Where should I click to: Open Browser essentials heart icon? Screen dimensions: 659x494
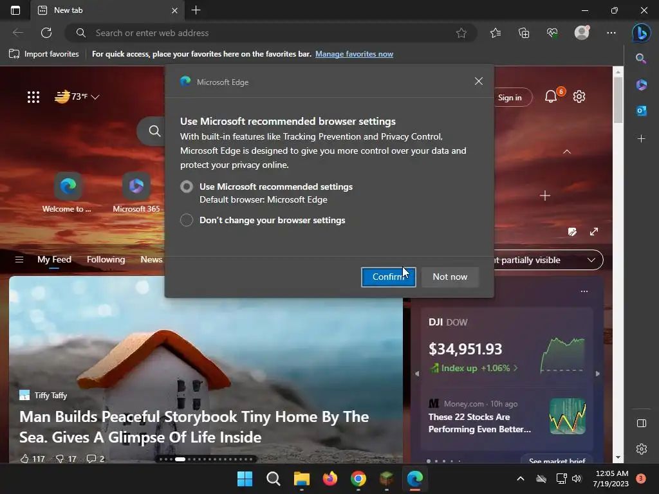click(552, 33)
